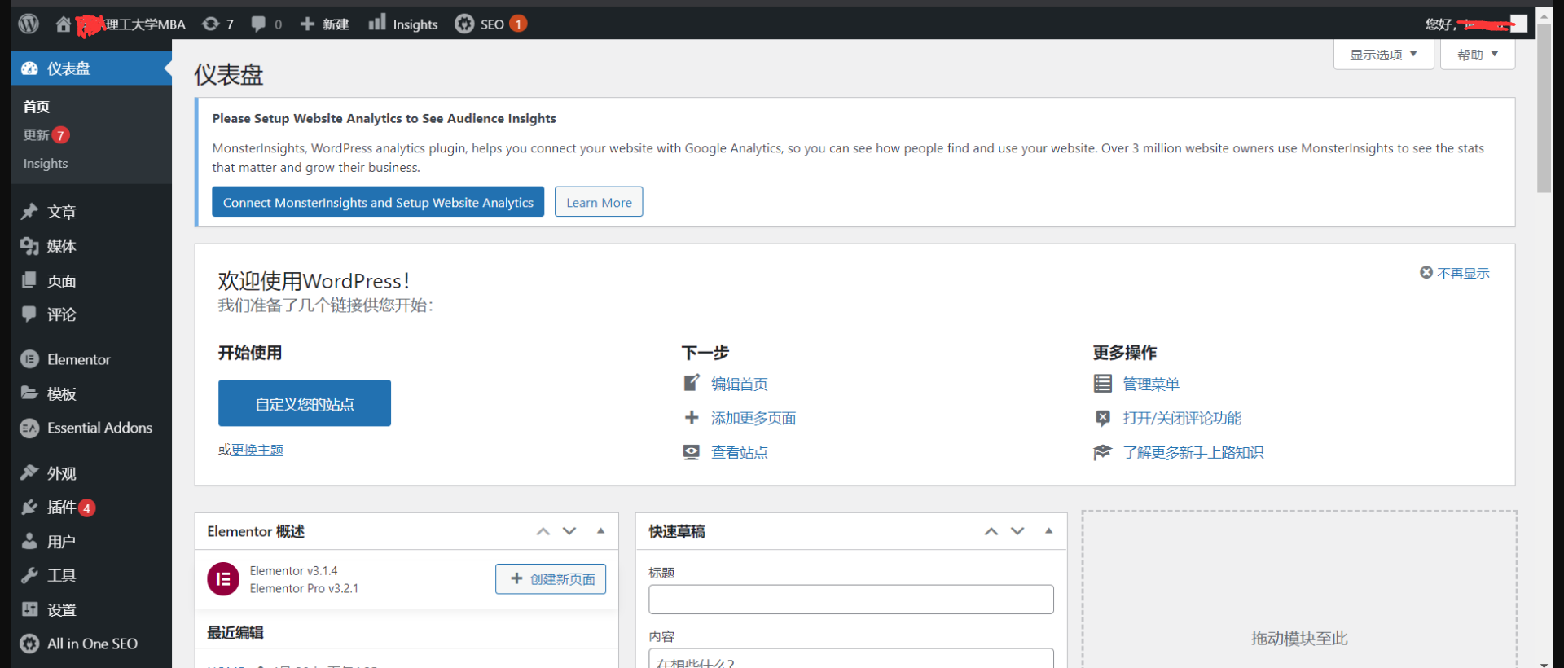Open 插件 plugins plug icon
The width and height of the screenshot is (1564, 668).
point(29,507)
